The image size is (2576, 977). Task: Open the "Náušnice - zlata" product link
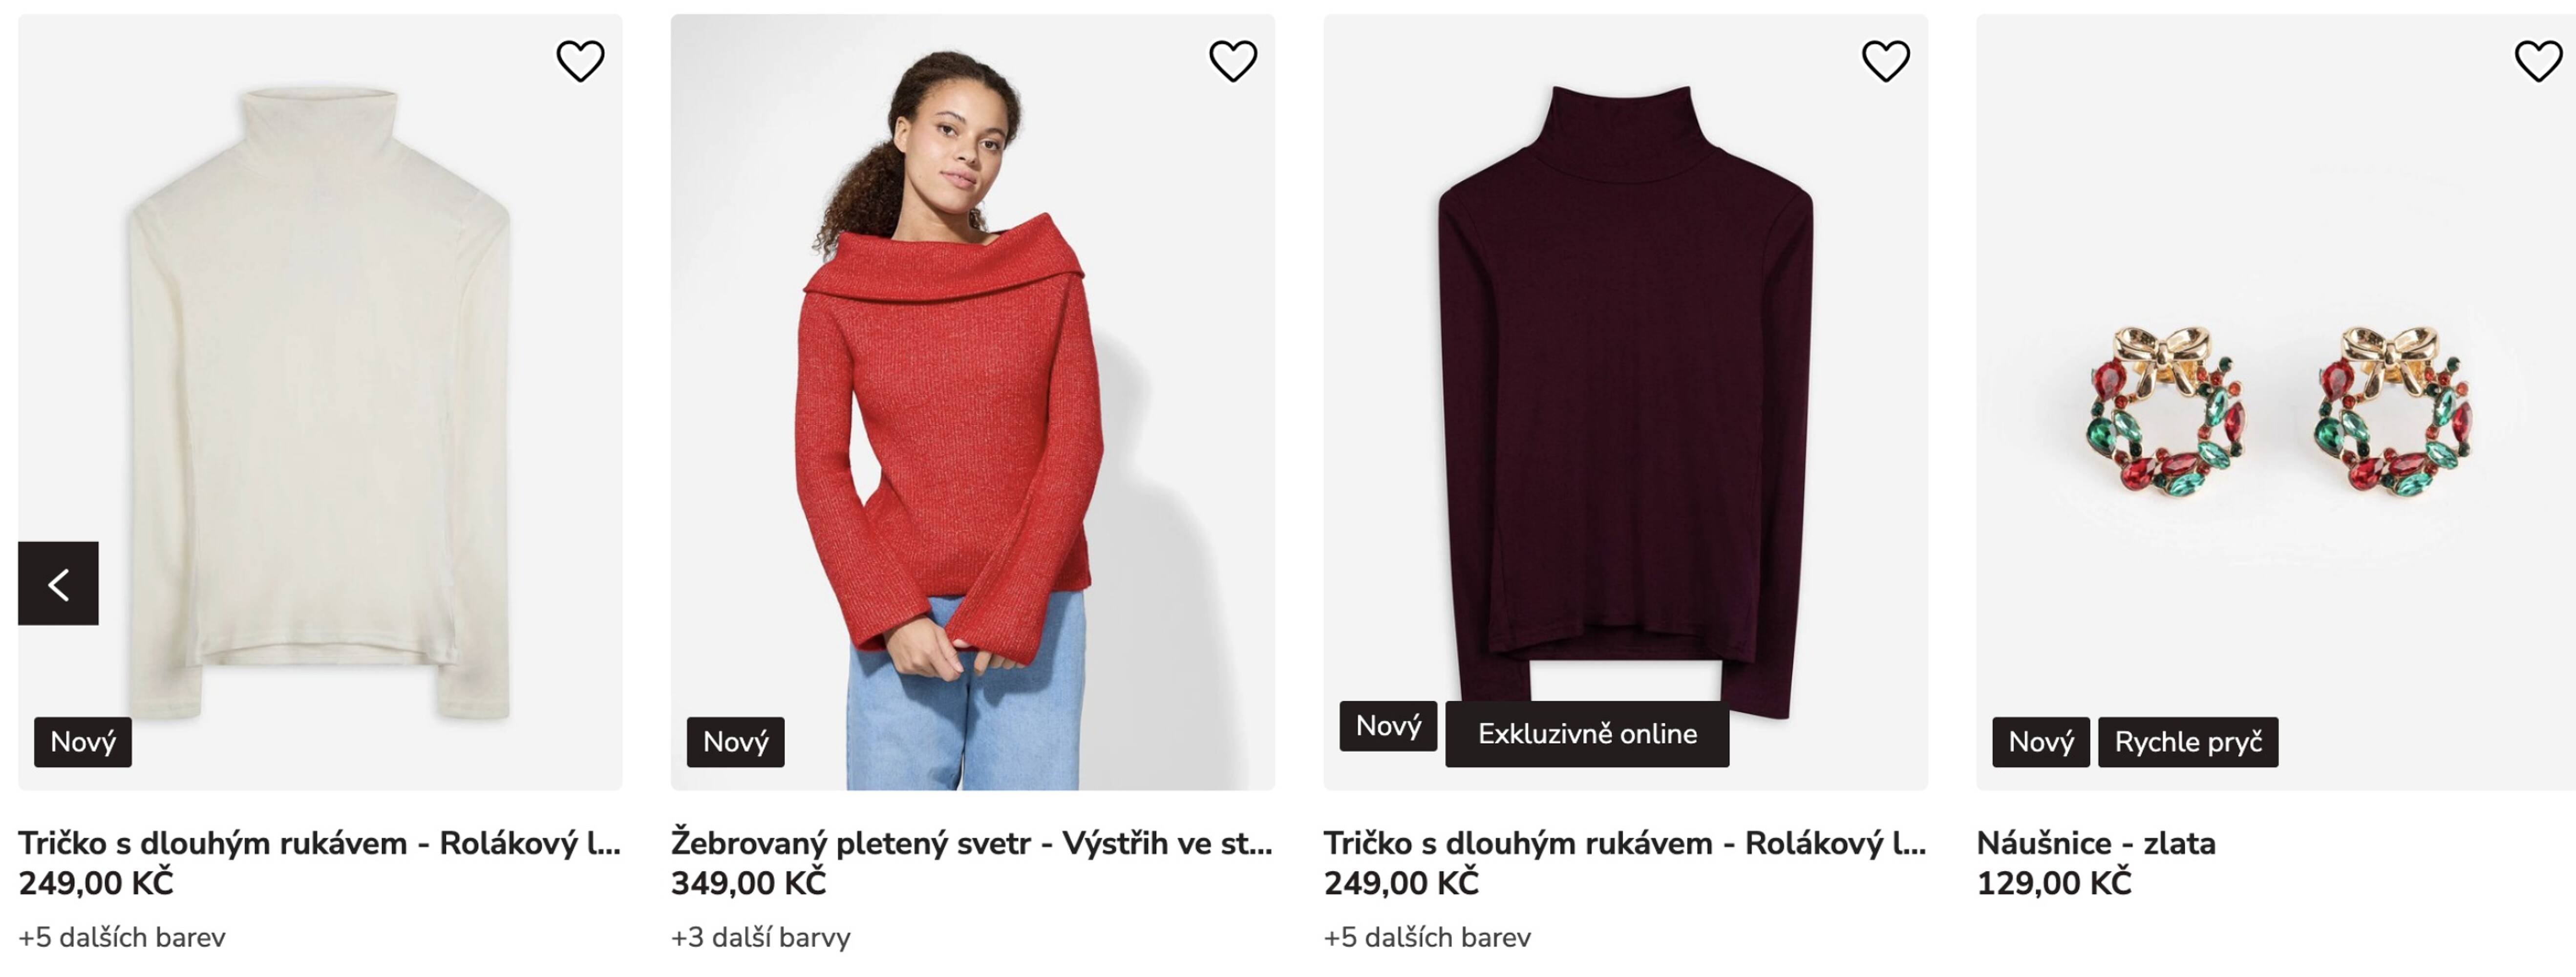coord(2096,843)
